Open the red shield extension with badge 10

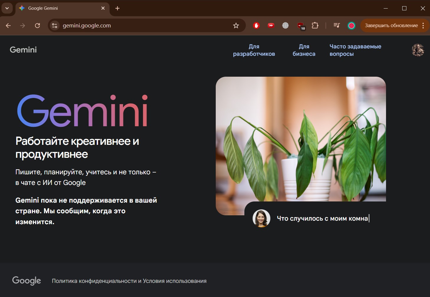point(300,26)
